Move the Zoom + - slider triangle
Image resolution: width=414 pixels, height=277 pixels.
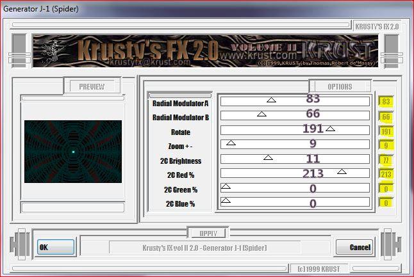click(x=231, y=143)
